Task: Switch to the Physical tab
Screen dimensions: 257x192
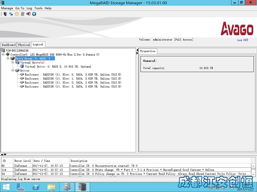Action: (x=24, y=45)
